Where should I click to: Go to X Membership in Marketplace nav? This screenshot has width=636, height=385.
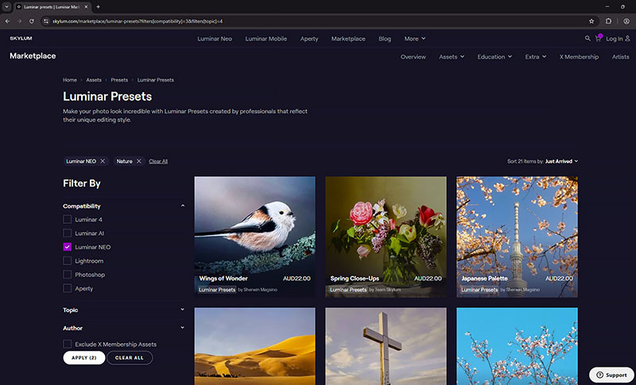[x=579, y=57]
